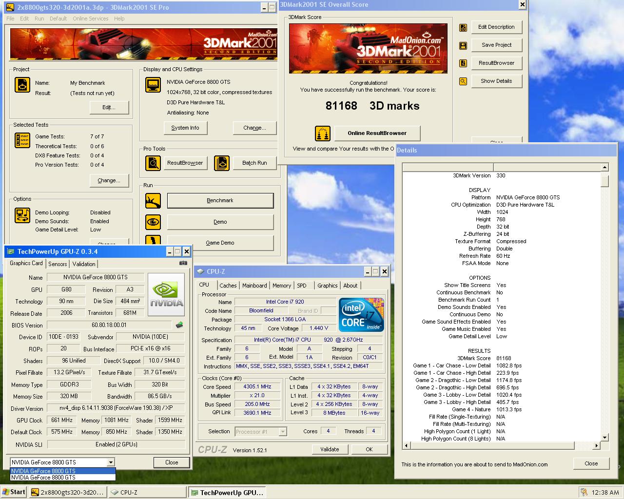Click the Show Details magnifier icon
The width and height of the screenshot is (624, 499).
coord(463,81)
